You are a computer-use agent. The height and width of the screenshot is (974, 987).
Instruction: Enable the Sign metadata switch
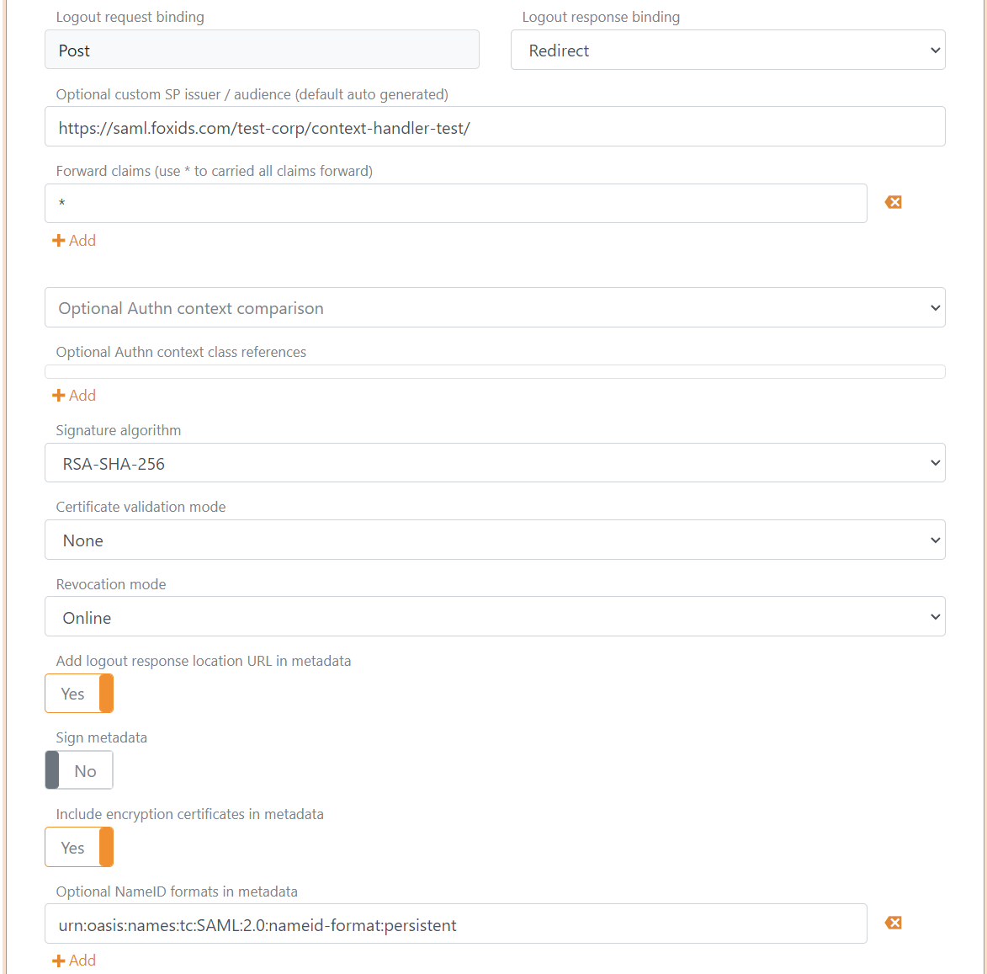pyautogui.click(x=78, y=769)
